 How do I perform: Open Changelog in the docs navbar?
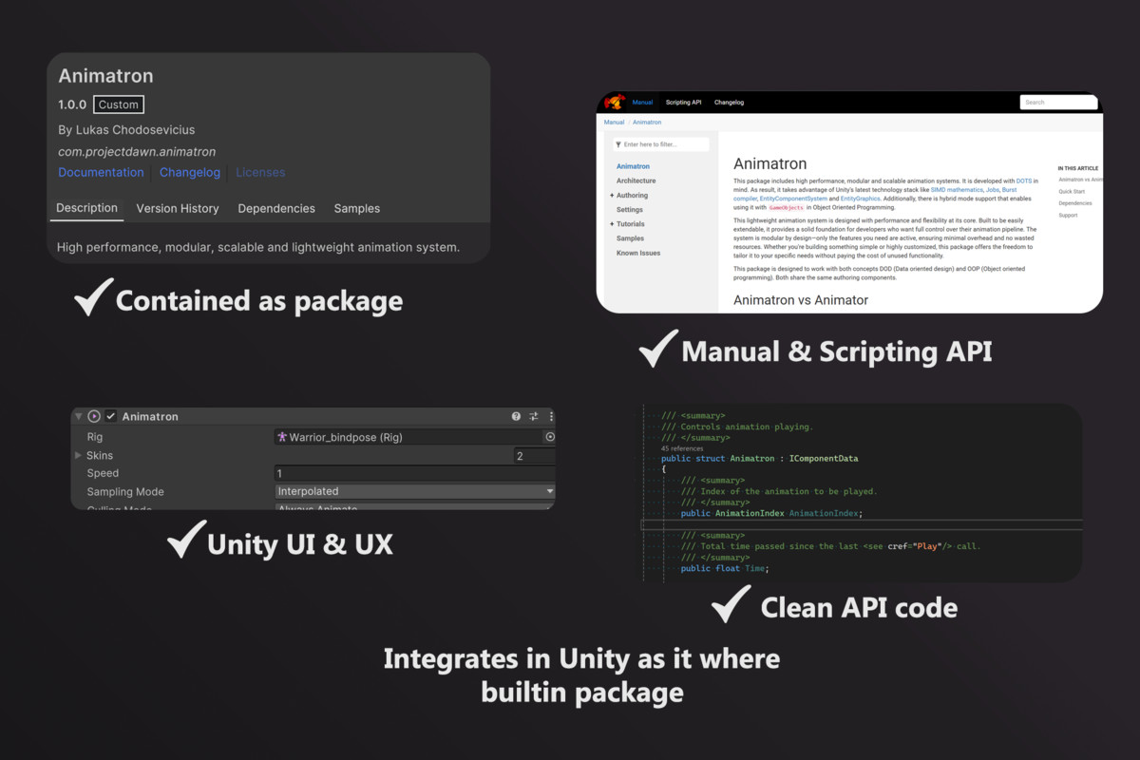(x=730, y=102)
